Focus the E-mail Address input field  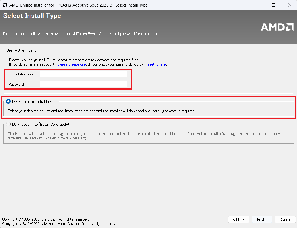[x=83, y=74]
